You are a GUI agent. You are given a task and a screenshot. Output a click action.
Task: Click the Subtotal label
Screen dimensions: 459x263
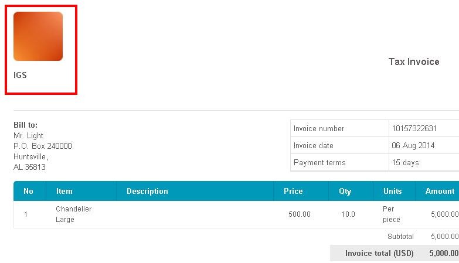tap(400, 237)
